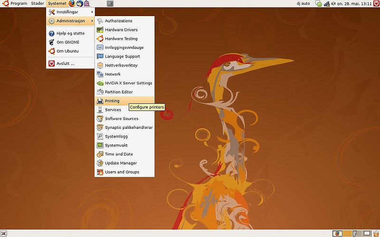Open Hjelp og støtte

click(x=70, y=33)
